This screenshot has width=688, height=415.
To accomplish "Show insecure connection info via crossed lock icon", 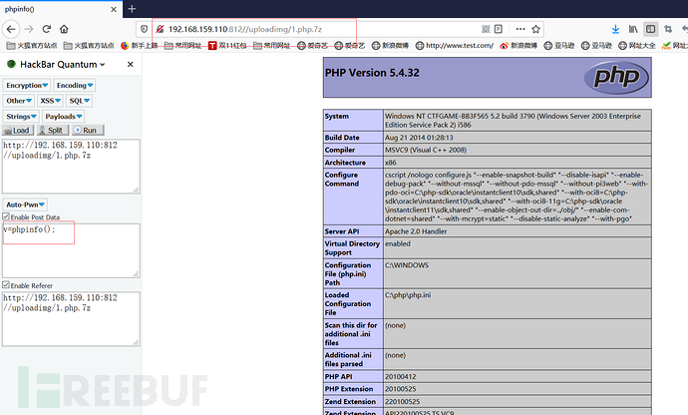I will pos(161,29).
